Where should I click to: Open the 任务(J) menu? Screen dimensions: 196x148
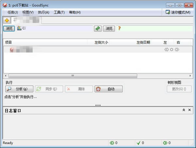[x=13, y=12]
